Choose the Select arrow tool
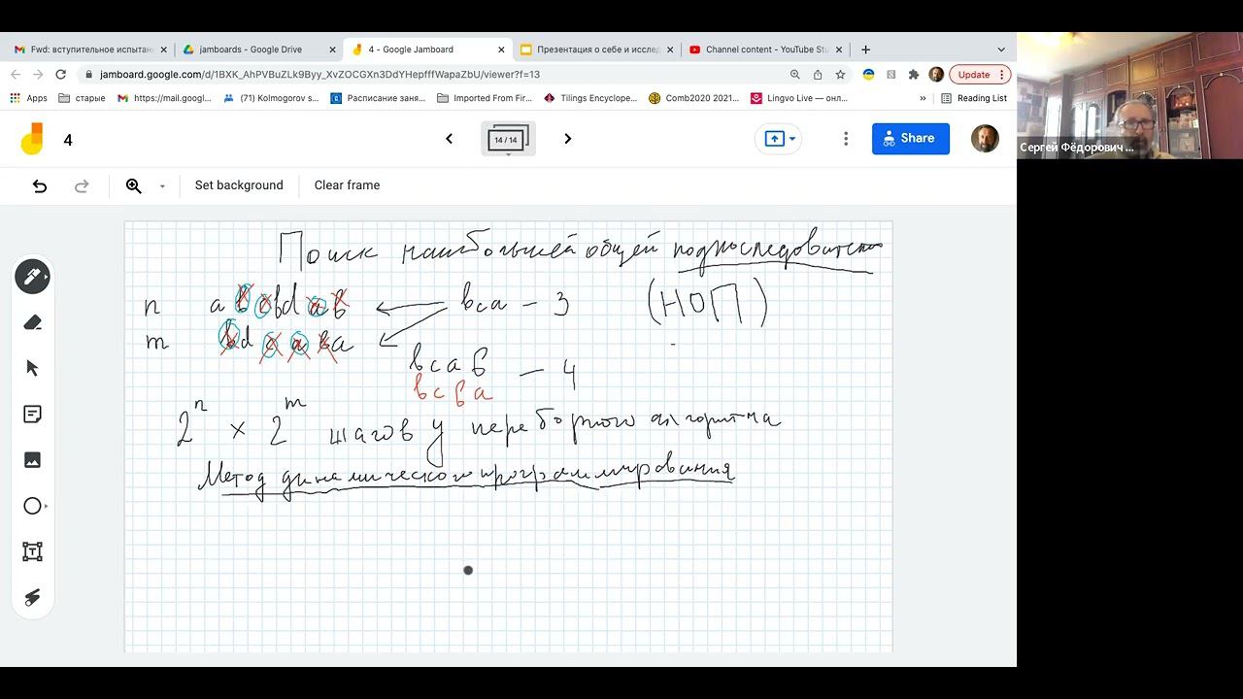The image size is (1243, 699). pos(32,368)
